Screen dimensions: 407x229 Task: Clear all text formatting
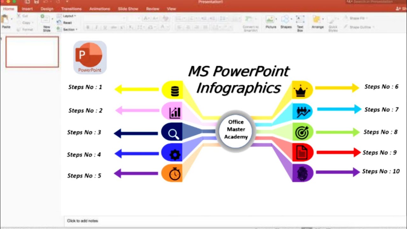click(x=165, y=18)
